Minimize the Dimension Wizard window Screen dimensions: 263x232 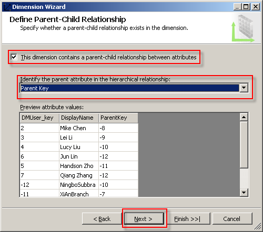237,7
